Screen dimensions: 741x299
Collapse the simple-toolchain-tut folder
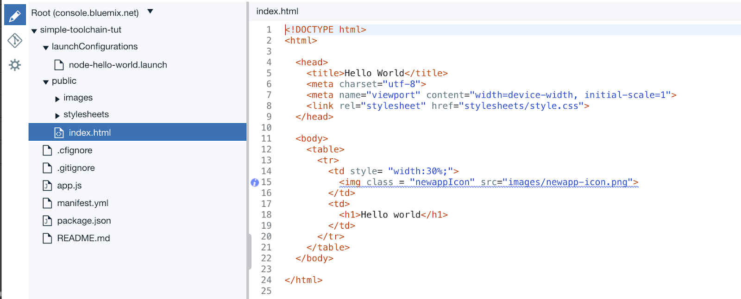point(34,31)
